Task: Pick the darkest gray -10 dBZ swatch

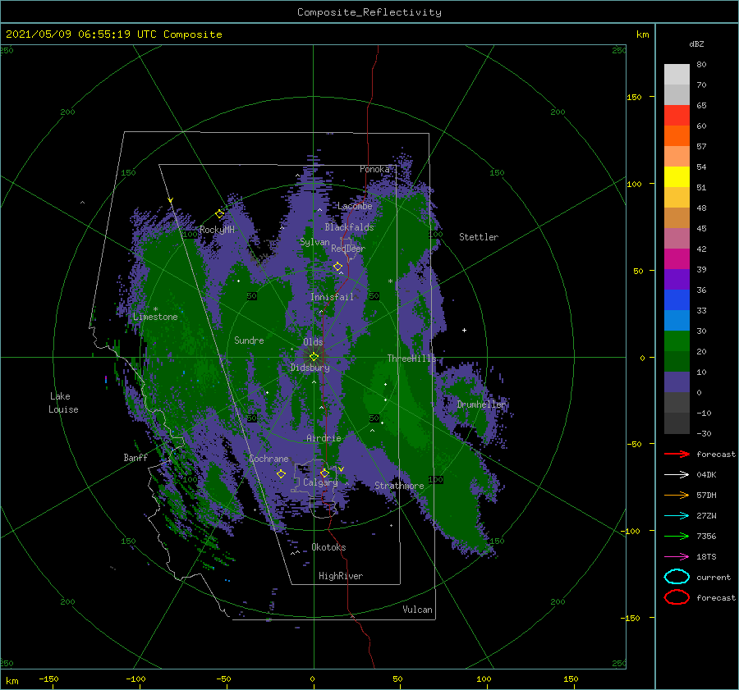Action: (x=677, y=423)
